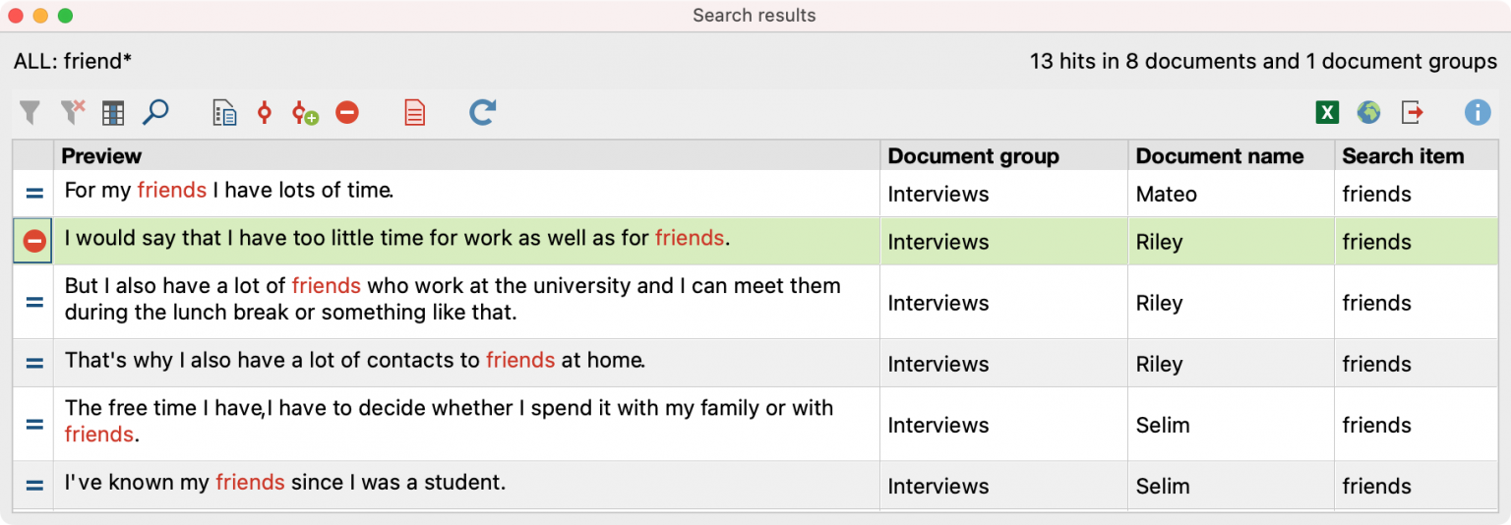This screenshot has width=1511, height=525.
Task: Export results to Excel via the green icon
Action: (x=1327, y=113)
